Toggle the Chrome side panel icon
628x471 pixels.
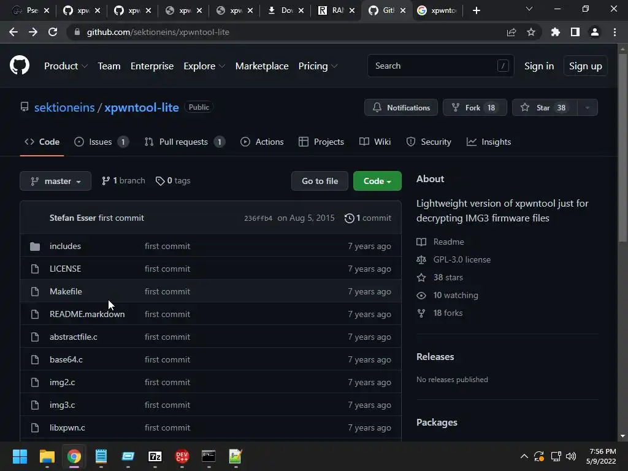coord(575,32)
